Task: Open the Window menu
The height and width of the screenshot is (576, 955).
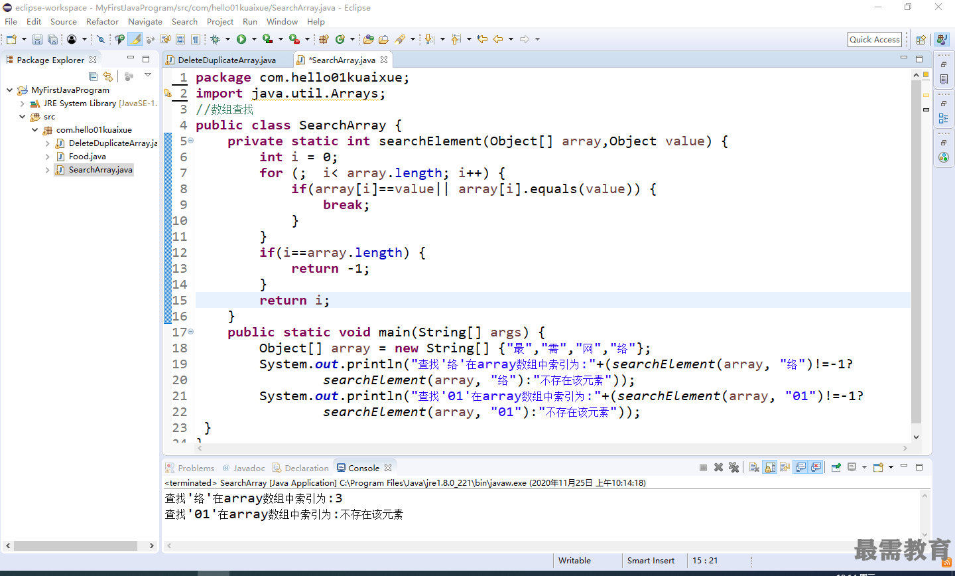Action: point(283,22)
